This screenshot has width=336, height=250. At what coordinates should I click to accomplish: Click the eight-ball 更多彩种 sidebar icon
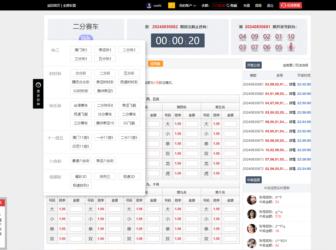[x=38, y=85]
